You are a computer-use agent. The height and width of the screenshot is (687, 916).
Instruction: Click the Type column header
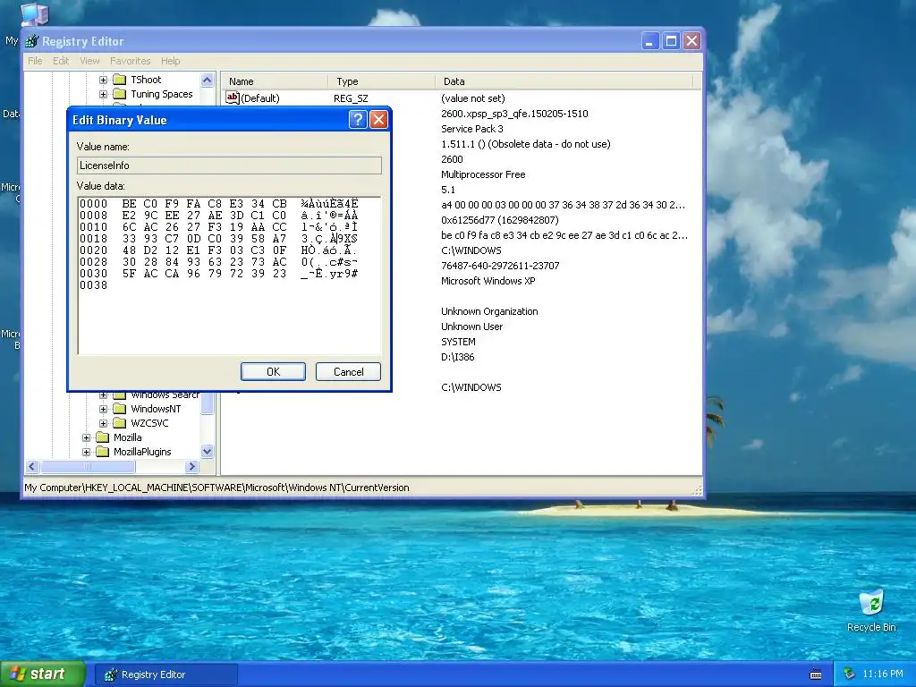[381, 81]
